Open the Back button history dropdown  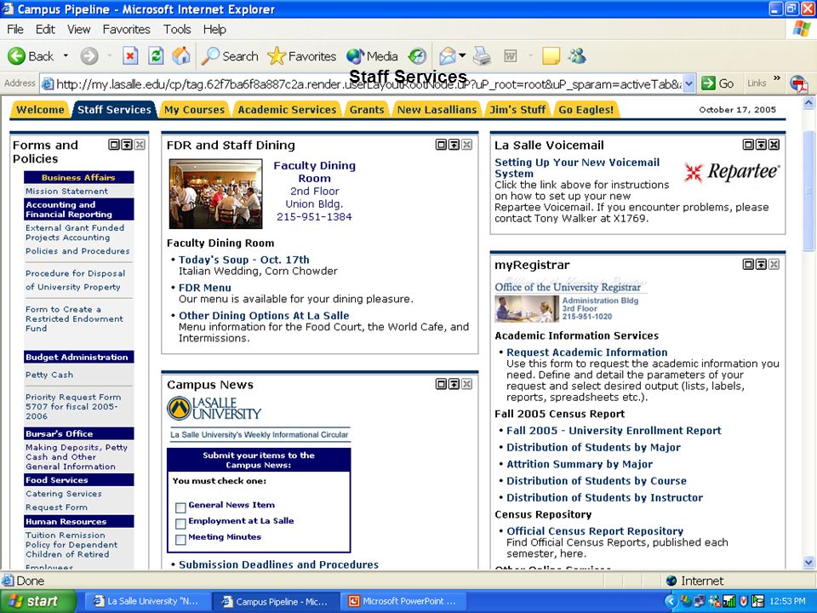point(66,56)
